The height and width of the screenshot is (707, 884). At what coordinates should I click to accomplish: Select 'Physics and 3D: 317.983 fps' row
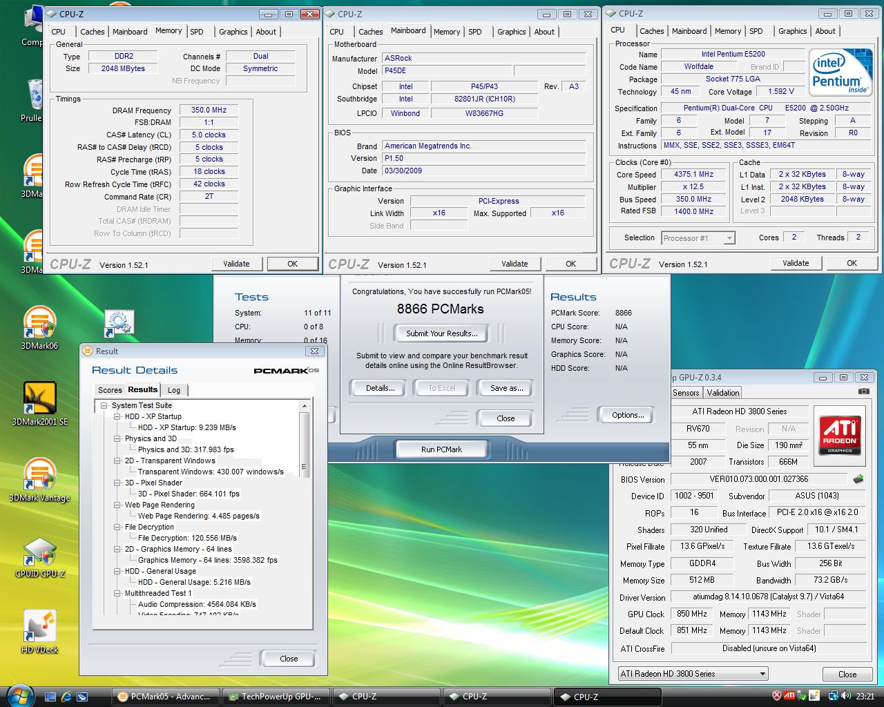click(186, 449)
